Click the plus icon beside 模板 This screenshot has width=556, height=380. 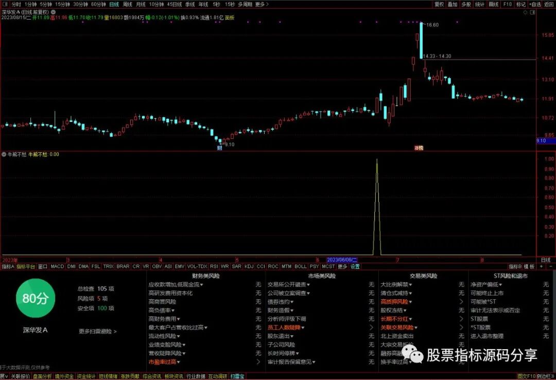[541, 266]
